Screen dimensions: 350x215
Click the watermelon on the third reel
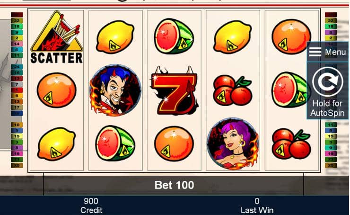tap(174, 36)
